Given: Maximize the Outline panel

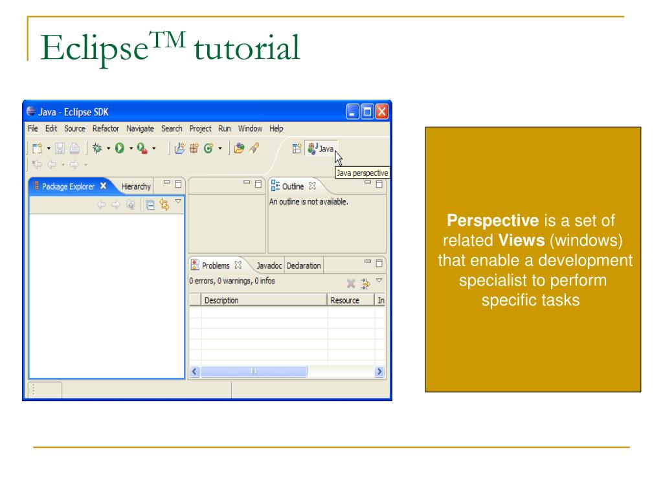Looking at the screenshot, I should point(379,184).
